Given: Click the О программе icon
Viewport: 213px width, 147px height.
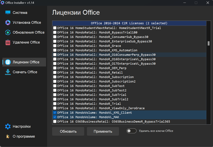Looking at the screenshot, I should [x=8, y=136].
